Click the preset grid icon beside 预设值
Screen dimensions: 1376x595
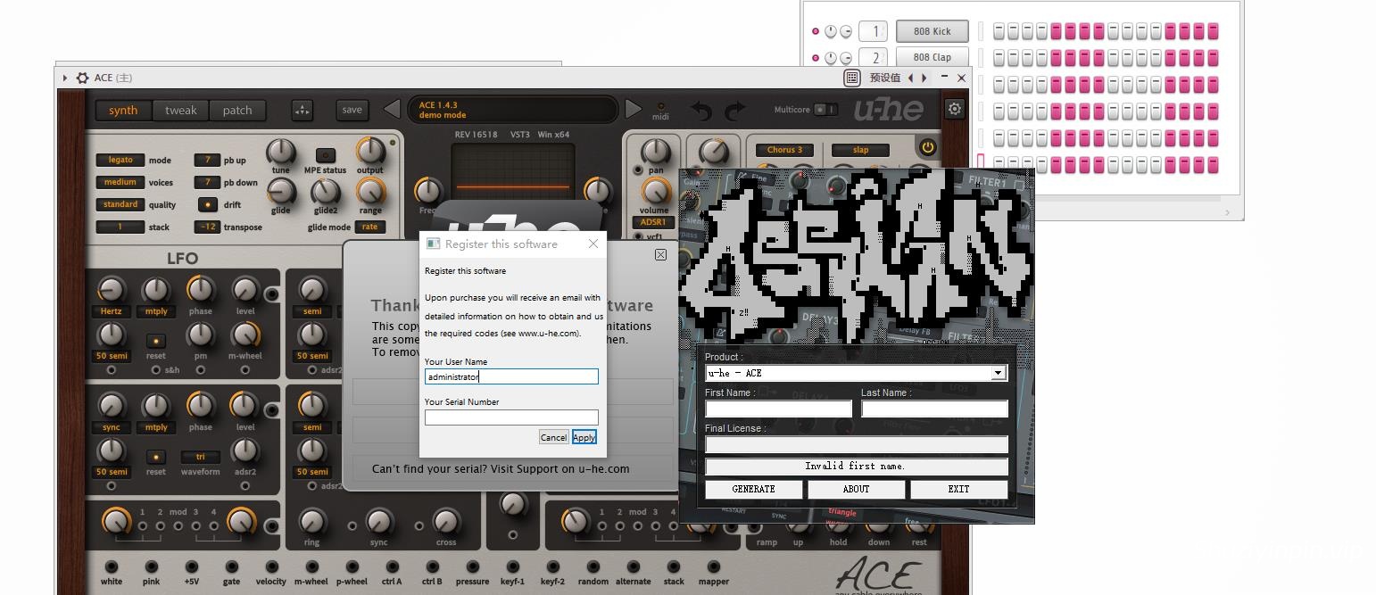(x=852, y=78)
